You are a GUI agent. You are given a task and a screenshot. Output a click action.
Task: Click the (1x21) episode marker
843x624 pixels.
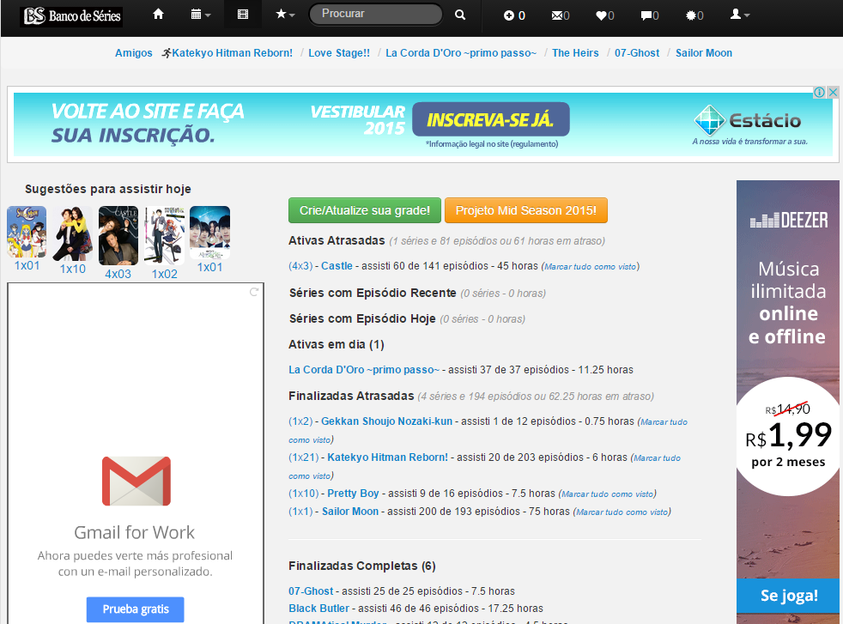point(304,457)
